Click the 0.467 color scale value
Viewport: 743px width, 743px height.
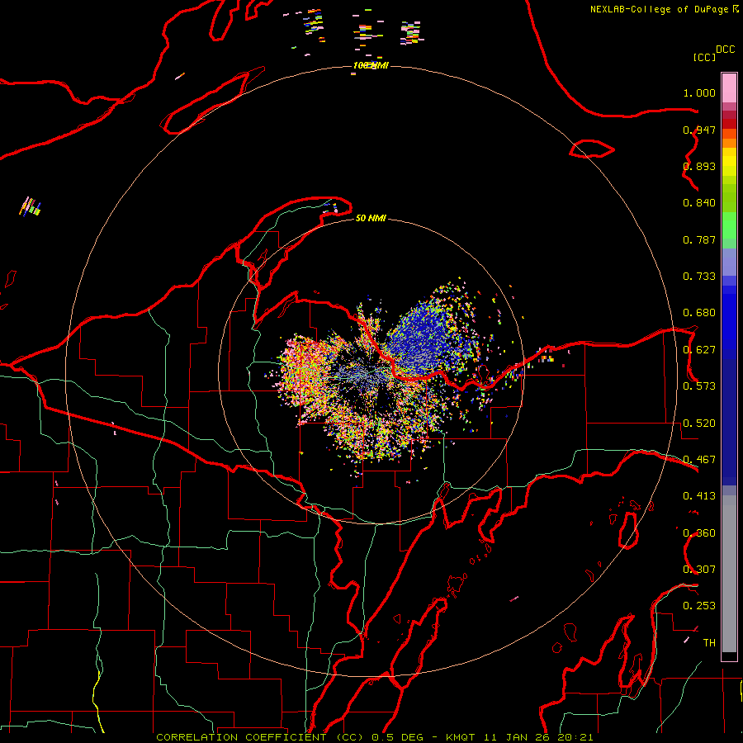pos(699,460)
